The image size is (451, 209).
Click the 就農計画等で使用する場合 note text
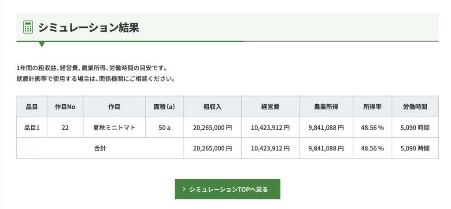click(x=52, y=78)
